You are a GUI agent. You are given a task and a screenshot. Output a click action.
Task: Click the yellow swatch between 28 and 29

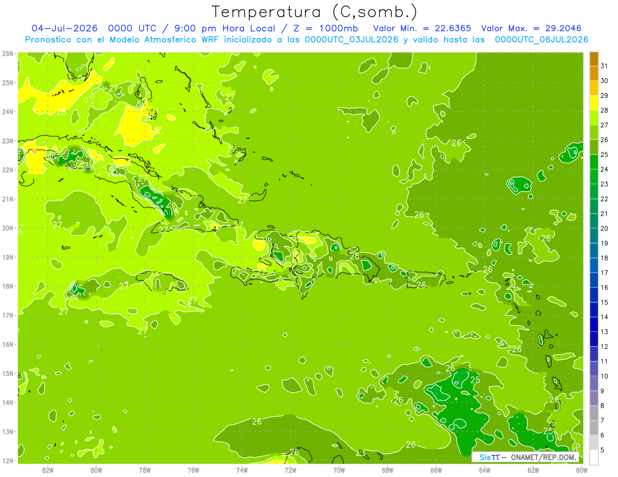tap(594, 103)
